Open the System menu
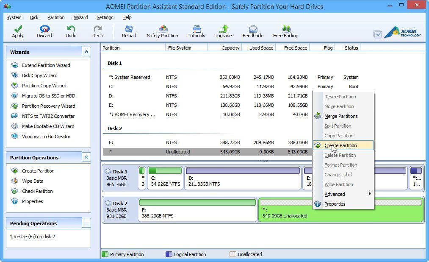The image size is (429, 262). pos(14,17)
